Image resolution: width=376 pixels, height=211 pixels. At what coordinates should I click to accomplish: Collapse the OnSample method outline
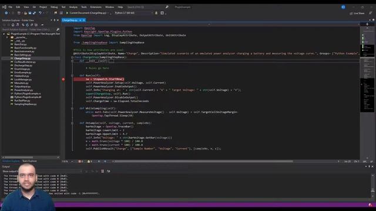pos(72,123)
